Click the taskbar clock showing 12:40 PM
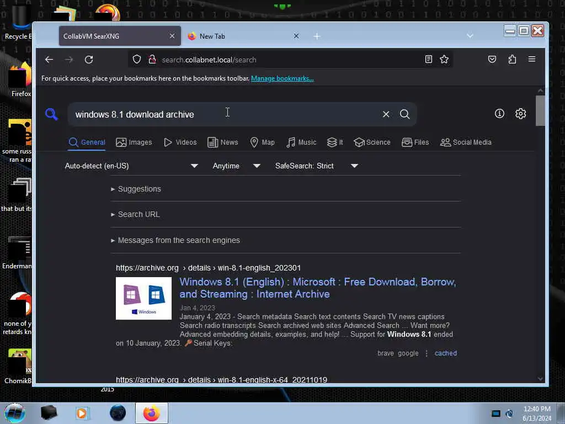Image resolution: width=565 pixels, height=424 pixels. point(537,413)
